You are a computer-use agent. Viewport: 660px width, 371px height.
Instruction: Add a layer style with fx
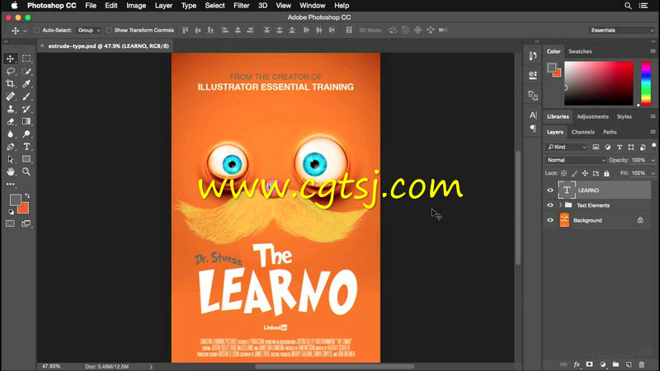pyautogui.click(x=577, y=364)
